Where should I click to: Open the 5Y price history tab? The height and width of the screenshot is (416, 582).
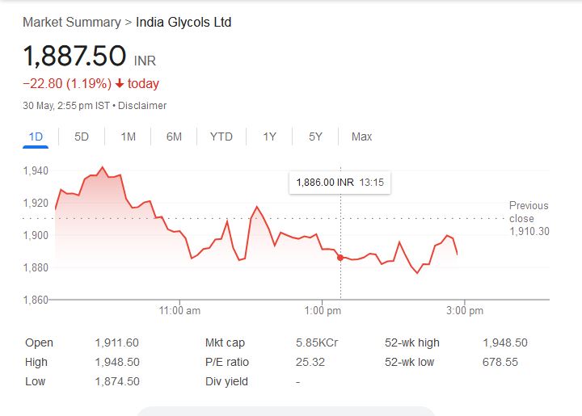coord(315,137)
